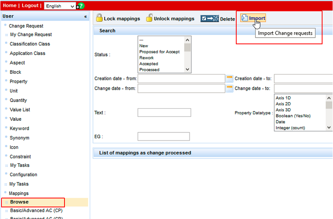Collapse the User sidebar panel

pyautogui.click(x=85, y=16)
